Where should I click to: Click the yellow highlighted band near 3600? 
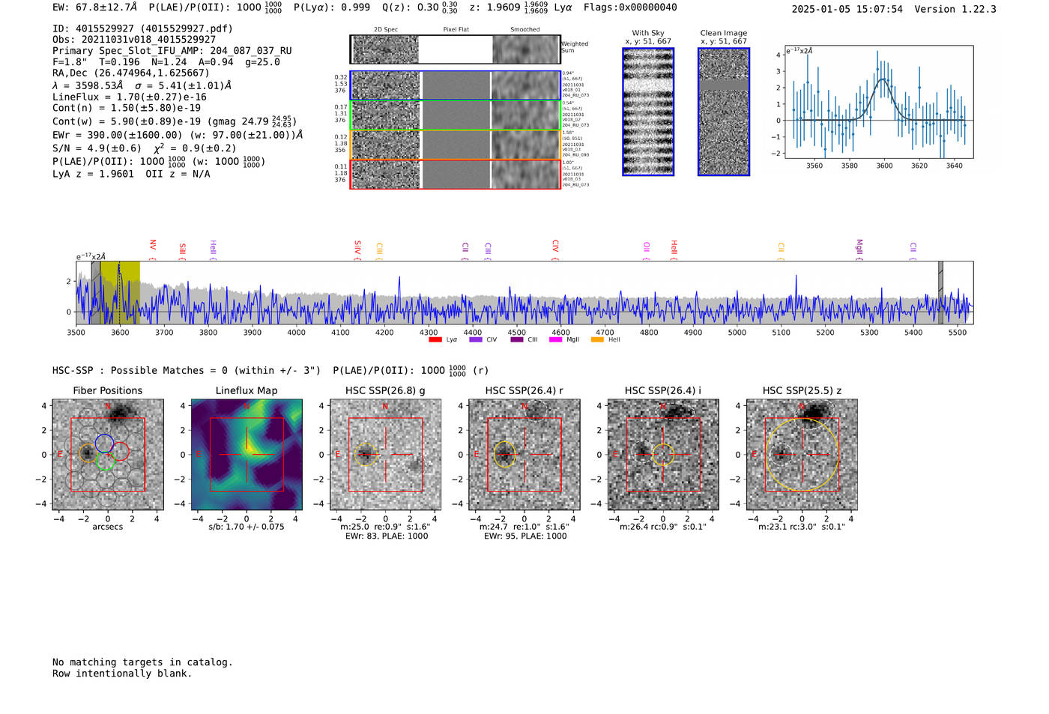pyautogui.click(x=120, y=293)
